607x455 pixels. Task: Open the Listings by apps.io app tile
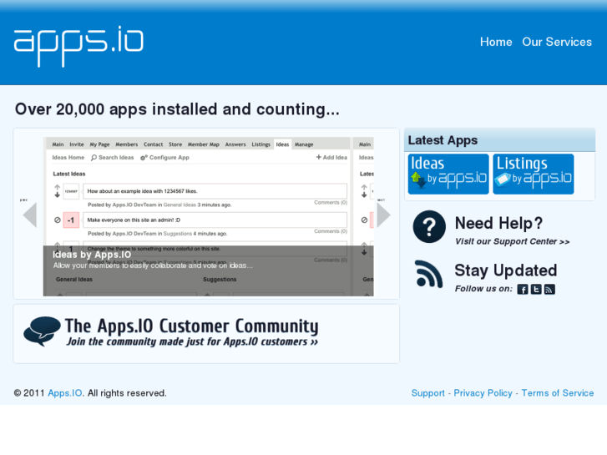coord(534,174)
